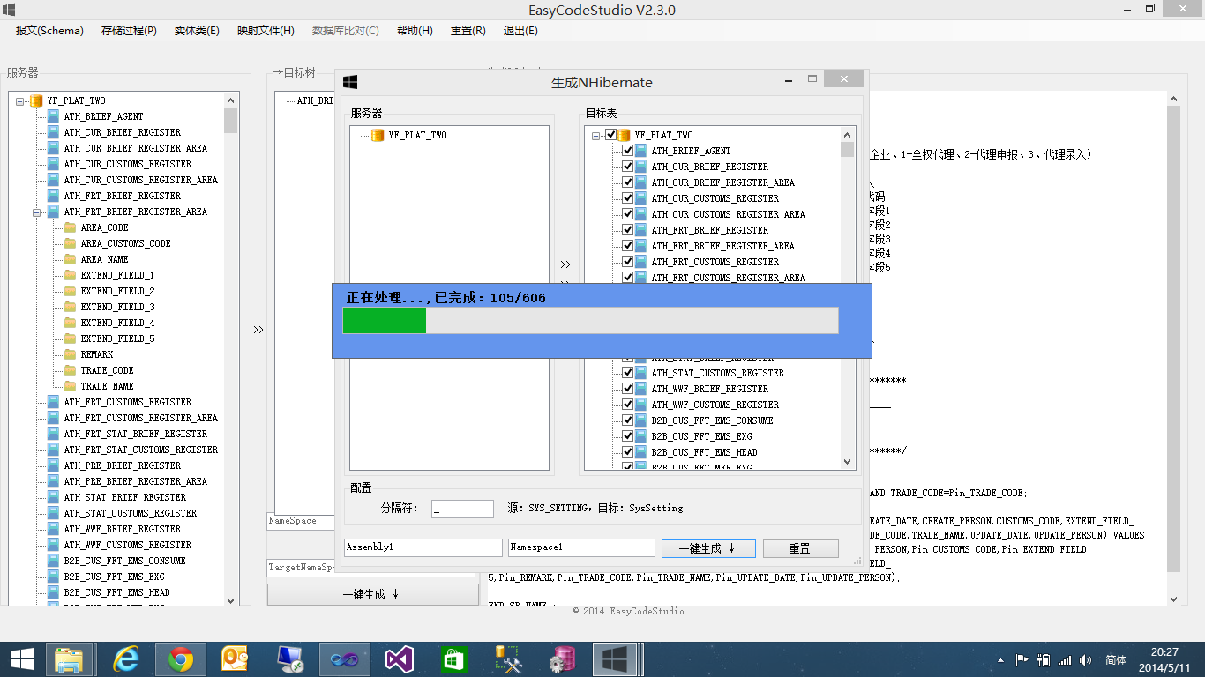This screenshot has width=1205, height=677.
Task: Open the Windows Store taskbar icon
Action: pos(453,658)
